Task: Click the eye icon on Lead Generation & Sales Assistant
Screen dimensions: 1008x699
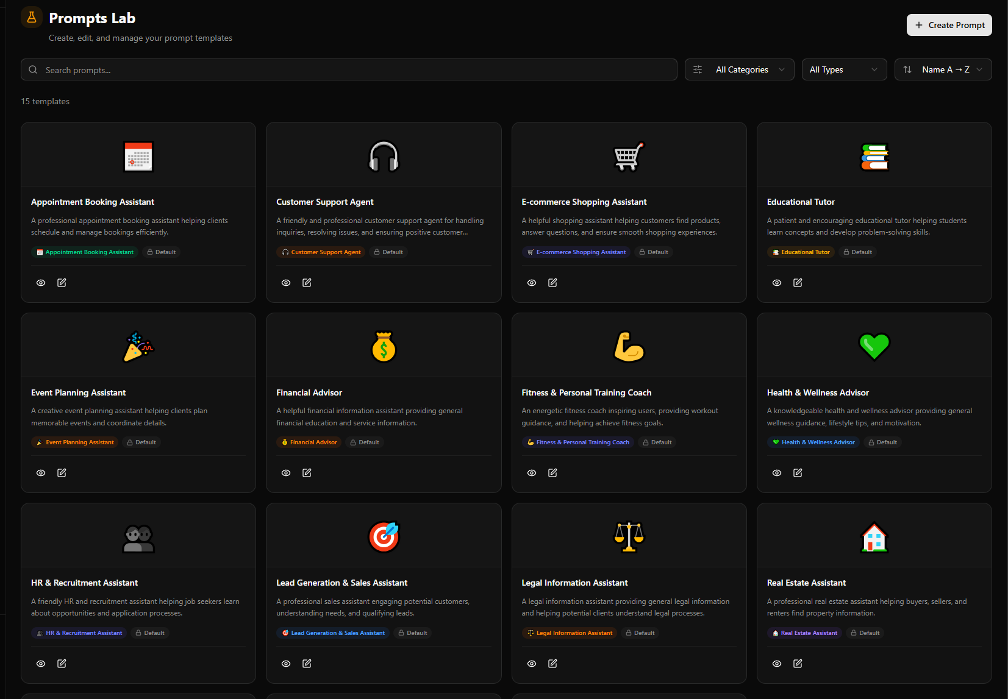Action: (x=286, y=664)
